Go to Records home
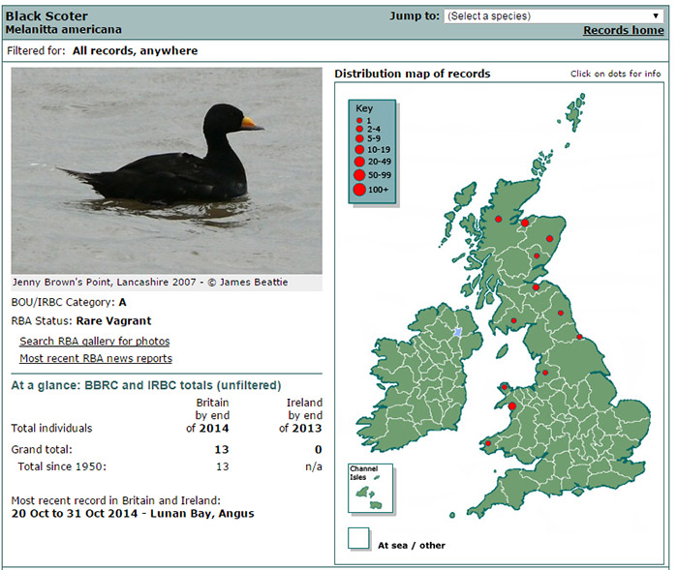678x570 pixels. (x=624, y=30)
